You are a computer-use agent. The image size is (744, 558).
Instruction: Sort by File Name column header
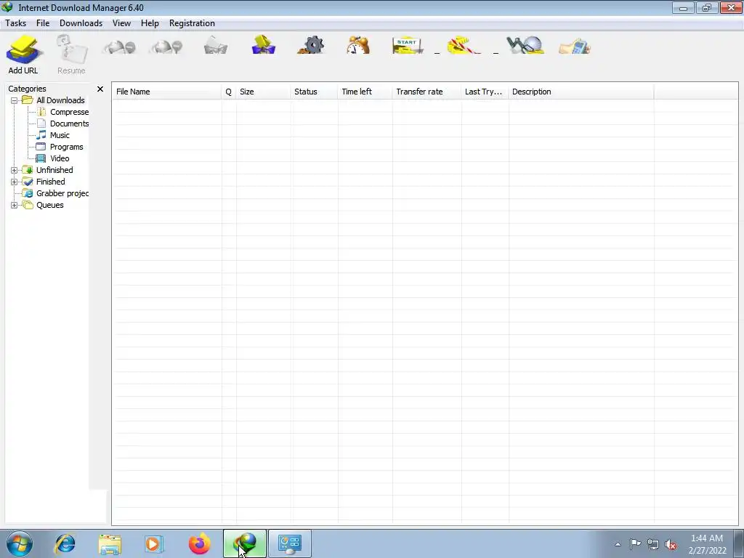point(167,92)
